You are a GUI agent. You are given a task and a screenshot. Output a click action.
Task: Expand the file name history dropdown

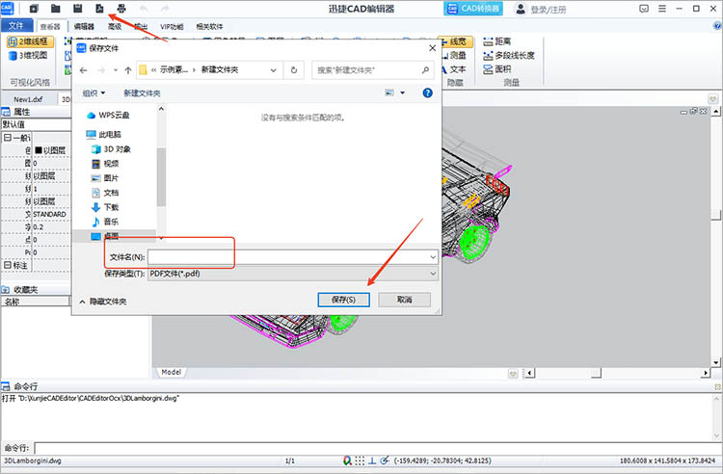click(433, 257)
